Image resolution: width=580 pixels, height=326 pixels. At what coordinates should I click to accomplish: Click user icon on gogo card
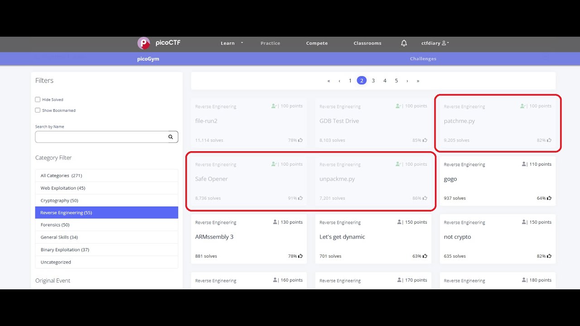point(524,164)
